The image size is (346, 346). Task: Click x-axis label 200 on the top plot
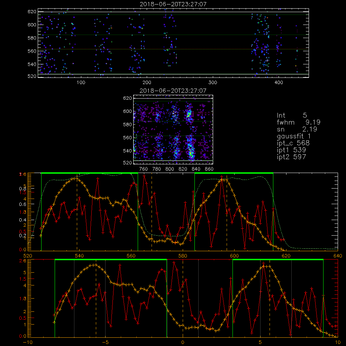coord(147,83)
